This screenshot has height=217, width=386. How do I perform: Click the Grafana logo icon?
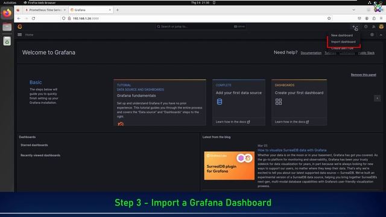20,27
